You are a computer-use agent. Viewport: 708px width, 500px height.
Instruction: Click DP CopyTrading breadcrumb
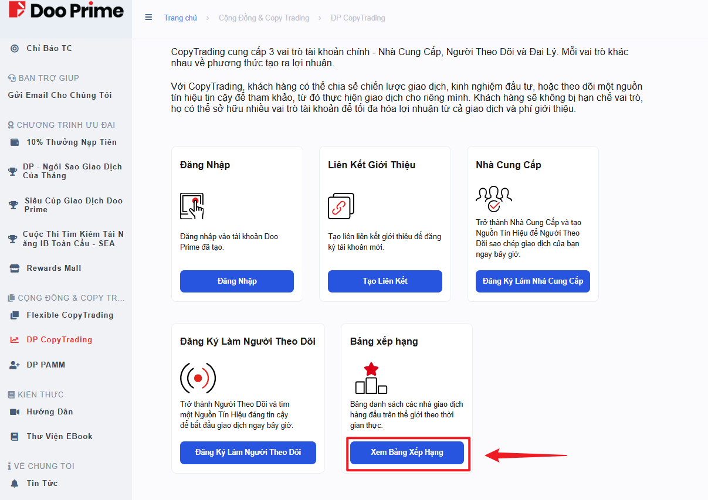click(358, 18)
